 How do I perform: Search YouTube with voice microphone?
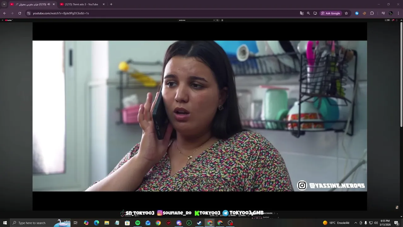(x=222, y=20)
